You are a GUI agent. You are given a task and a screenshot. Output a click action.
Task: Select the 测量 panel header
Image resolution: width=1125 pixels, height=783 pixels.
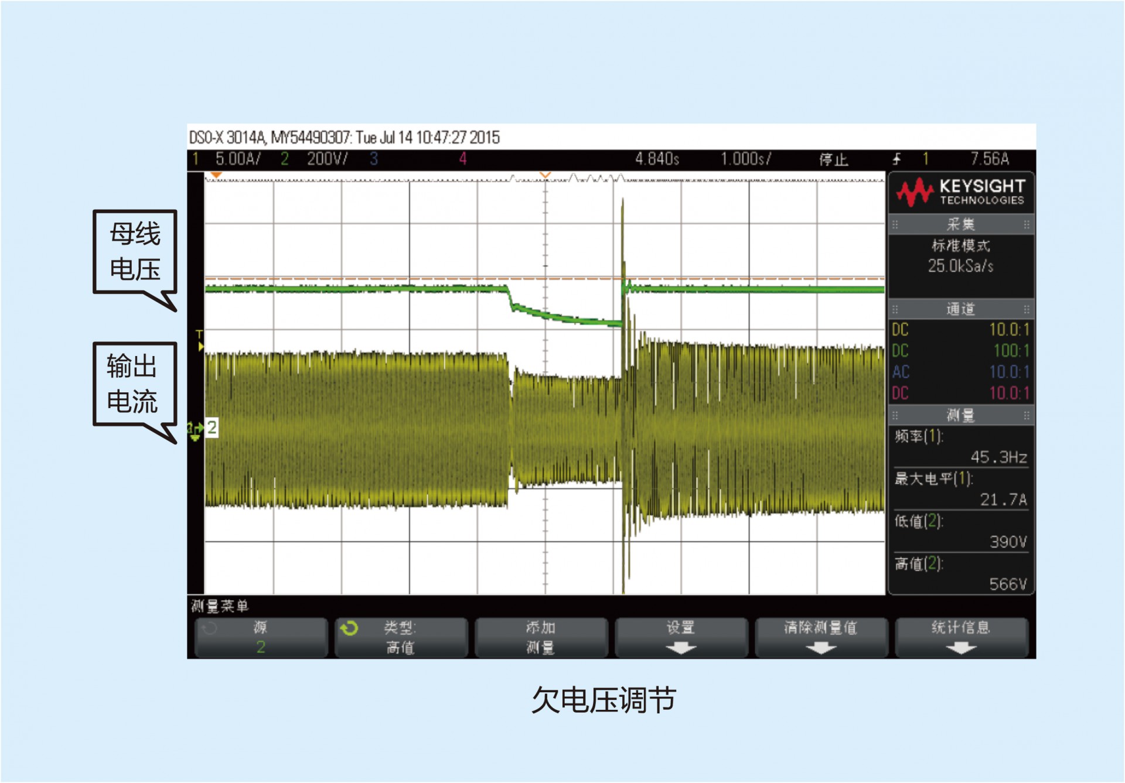[961, 416]
